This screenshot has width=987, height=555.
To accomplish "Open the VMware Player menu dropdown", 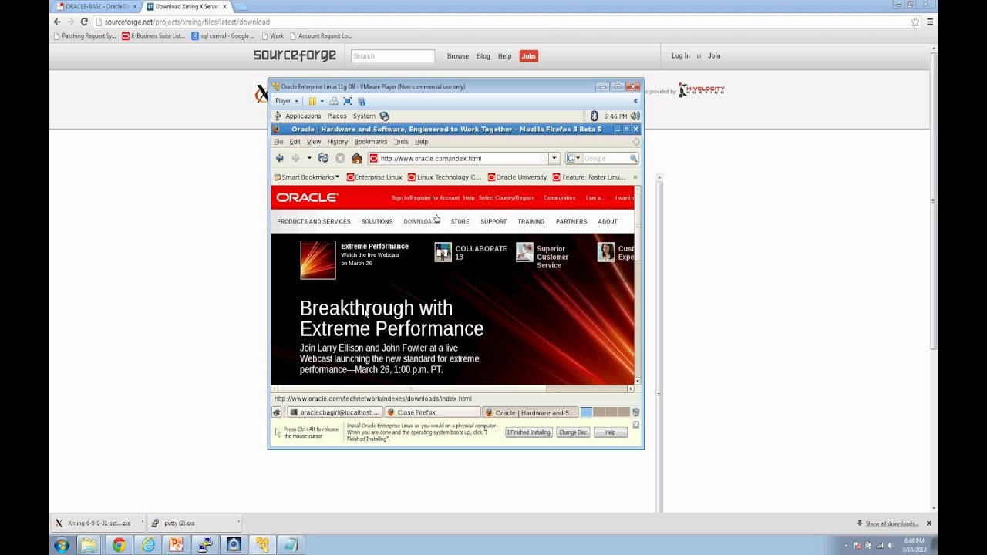I will [x=286, y=101].
